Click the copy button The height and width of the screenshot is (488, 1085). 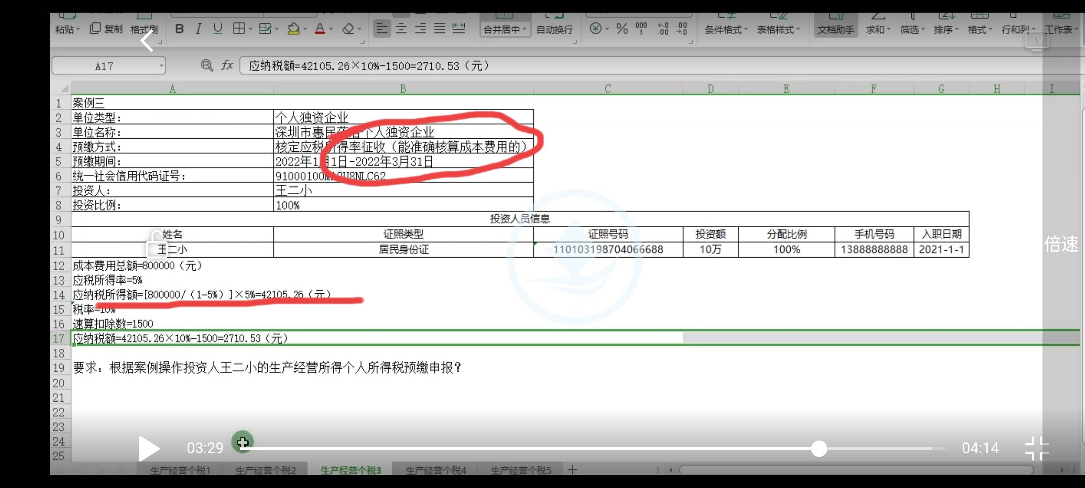point(106,29)
